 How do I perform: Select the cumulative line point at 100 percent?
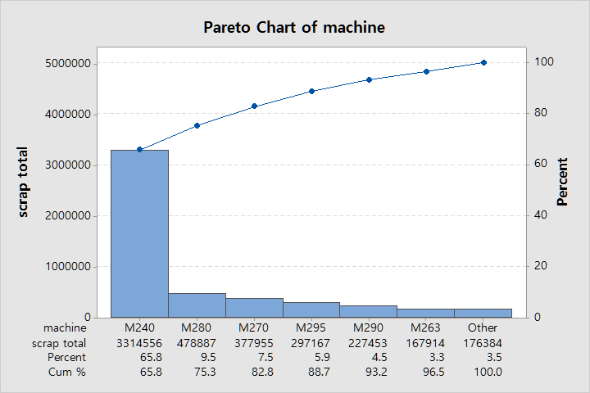[x=483, y=62]
